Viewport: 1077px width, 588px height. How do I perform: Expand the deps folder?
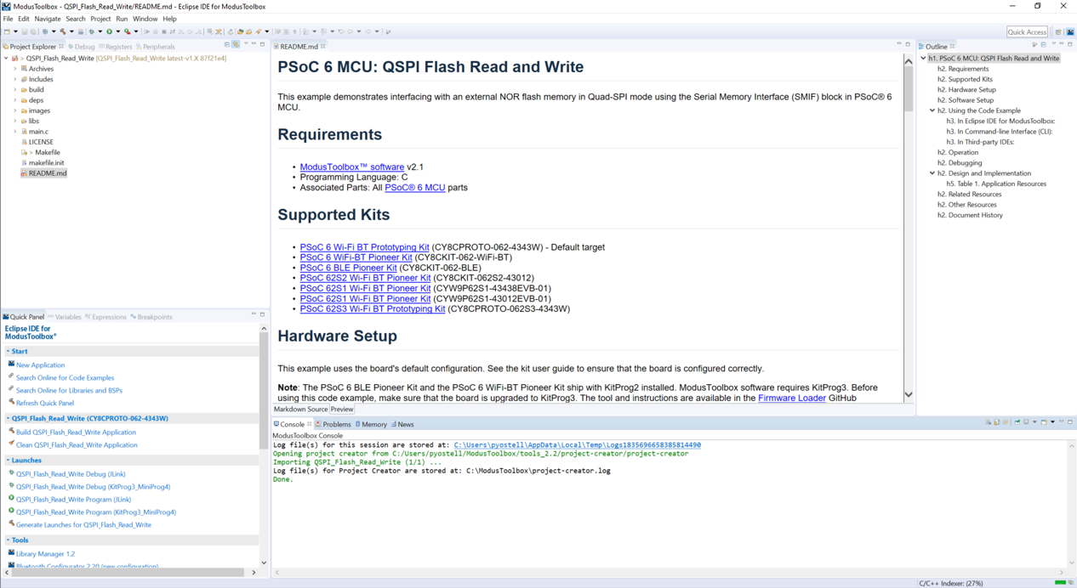point(15,100)
